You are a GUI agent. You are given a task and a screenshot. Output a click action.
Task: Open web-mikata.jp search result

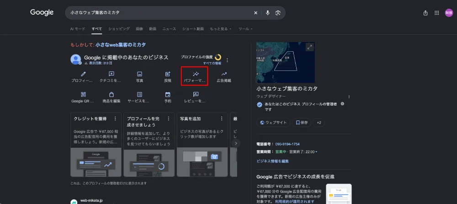click(x=91, y=201)
